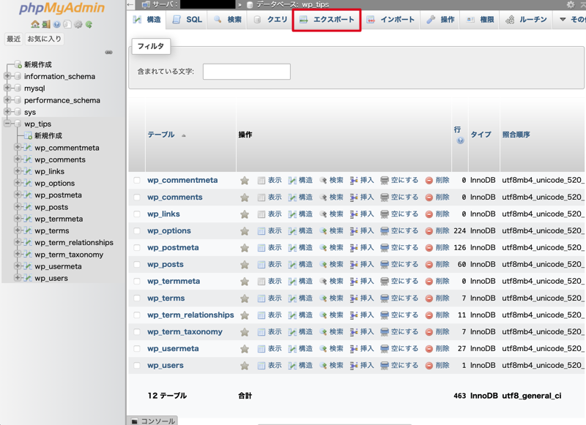Click 表示 browse icon for wp_posts row
Viewport: 586px width, 425px height.
point(262,265)
